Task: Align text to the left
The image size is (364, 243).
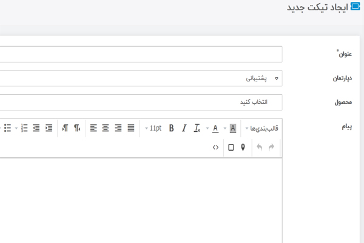Action: [93, 128]
